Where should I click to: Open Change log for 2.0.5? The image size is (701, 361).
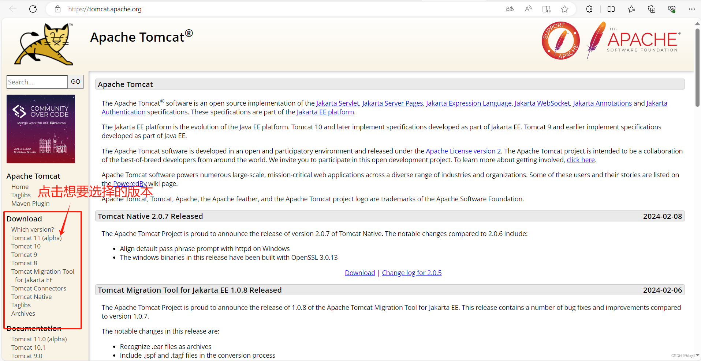[411, 272]
